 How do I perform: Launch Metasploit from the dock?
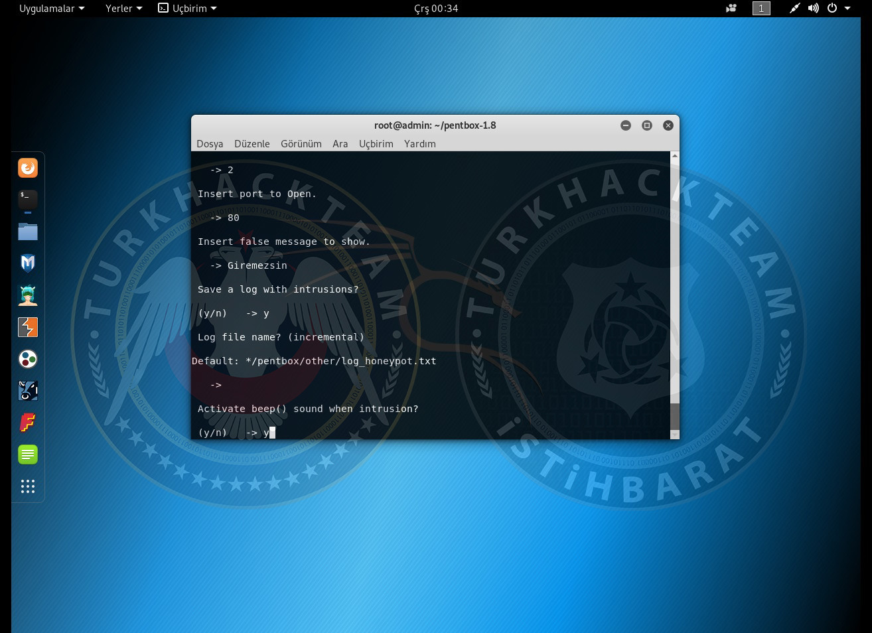(28, 263)
